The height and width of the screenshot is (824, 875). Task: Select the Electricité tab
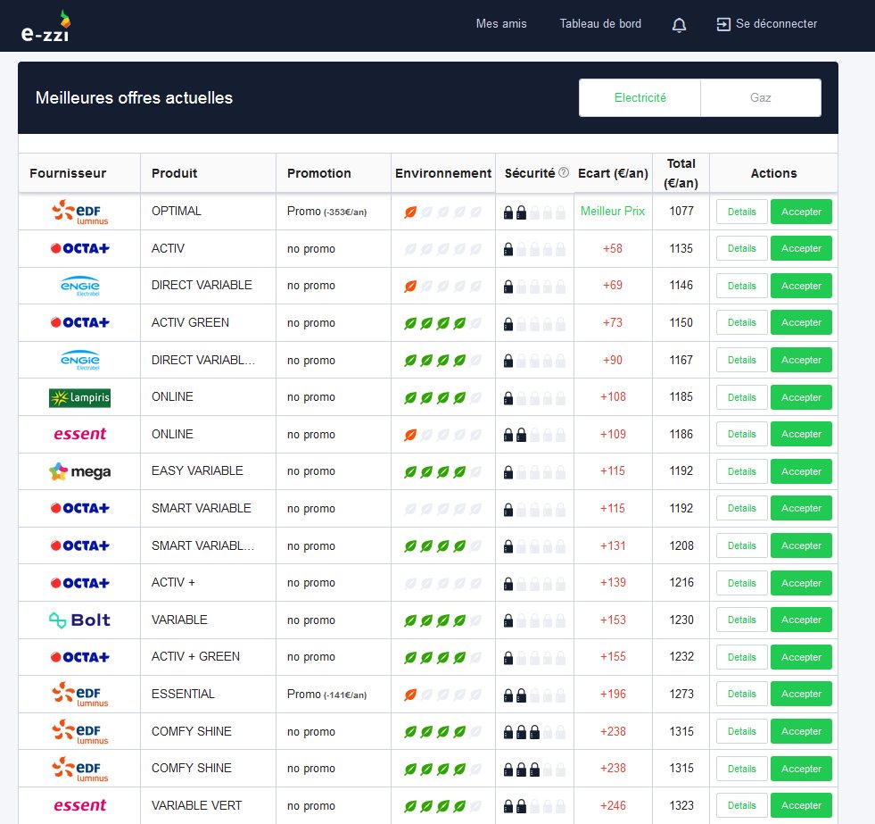tap(640, 98)
